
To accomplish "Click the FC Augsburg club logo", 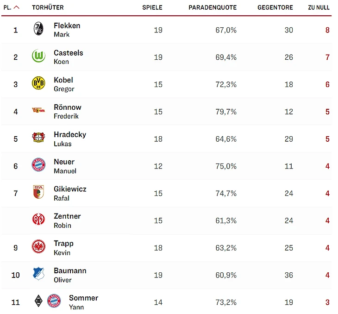I will [x=38, y=193].
